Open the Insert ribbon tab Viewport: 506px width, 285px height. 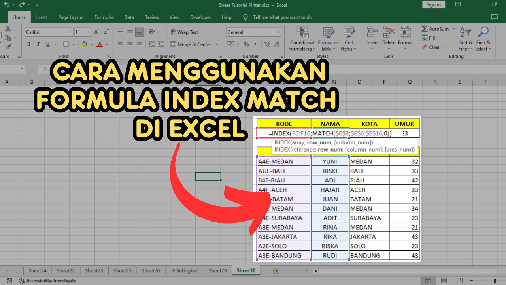click(x=42, y=17)
